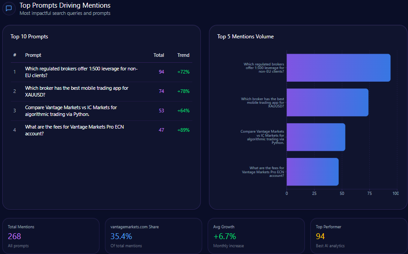Click the # column header
408x254 pixels.
coord(15,55)
